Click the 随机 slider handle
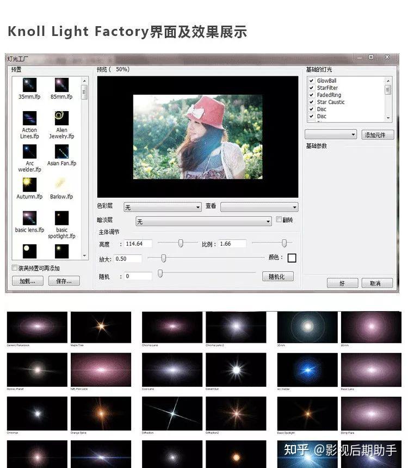Screen dimensions: 408x468 click(160, 273)
